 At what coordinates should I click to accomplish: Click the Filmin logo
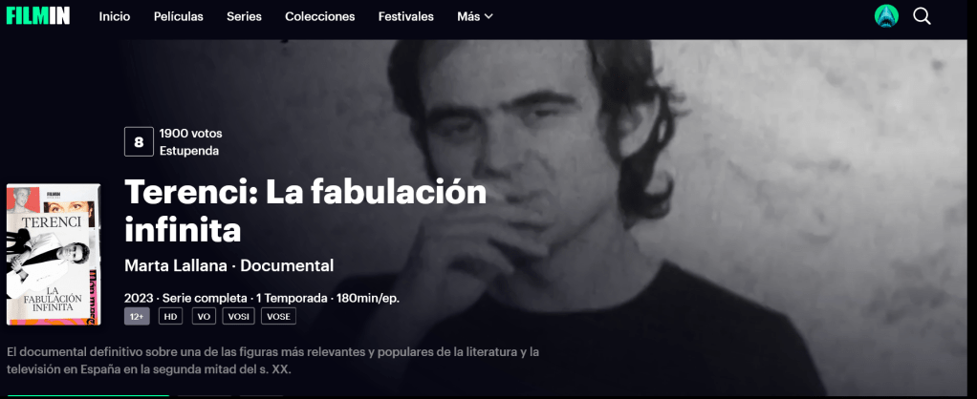38,16
